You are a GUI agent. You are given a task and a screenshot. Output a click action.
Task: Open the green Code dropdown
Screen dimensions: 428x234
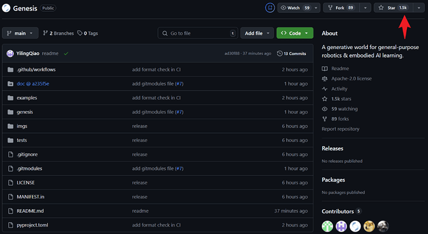pyautogui.click(x=295, y=33)
